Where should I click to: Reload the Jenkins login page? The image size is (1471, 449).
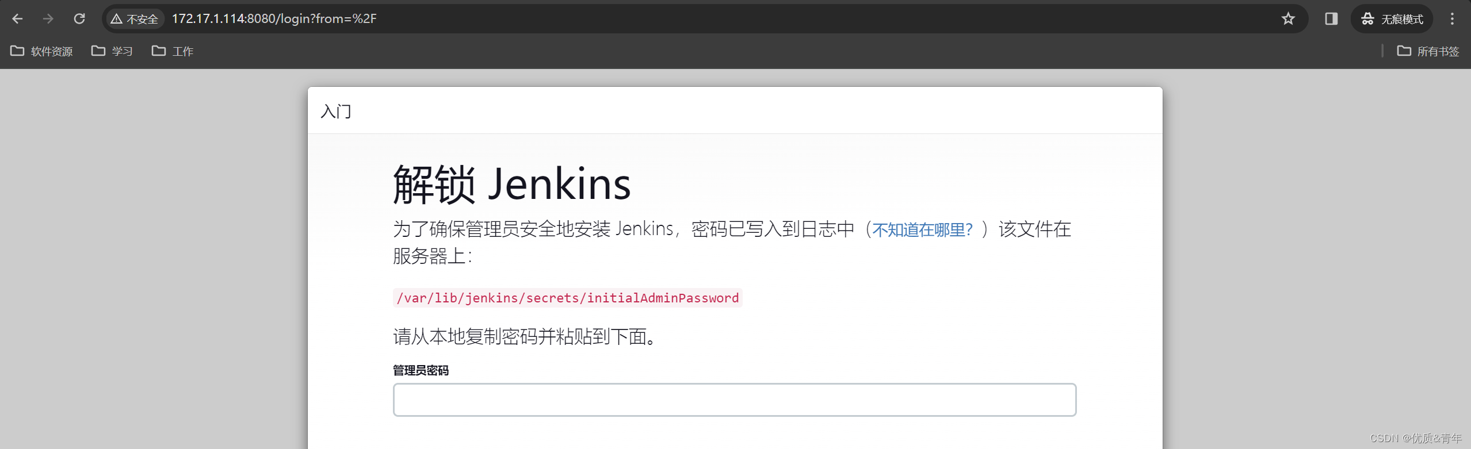pyautogui.click(x=79, y=19)
